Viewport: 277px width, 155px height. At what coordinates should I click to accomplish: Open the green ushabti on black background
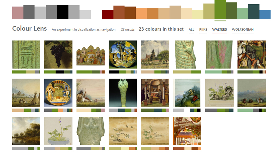click(x=123, y=93)
